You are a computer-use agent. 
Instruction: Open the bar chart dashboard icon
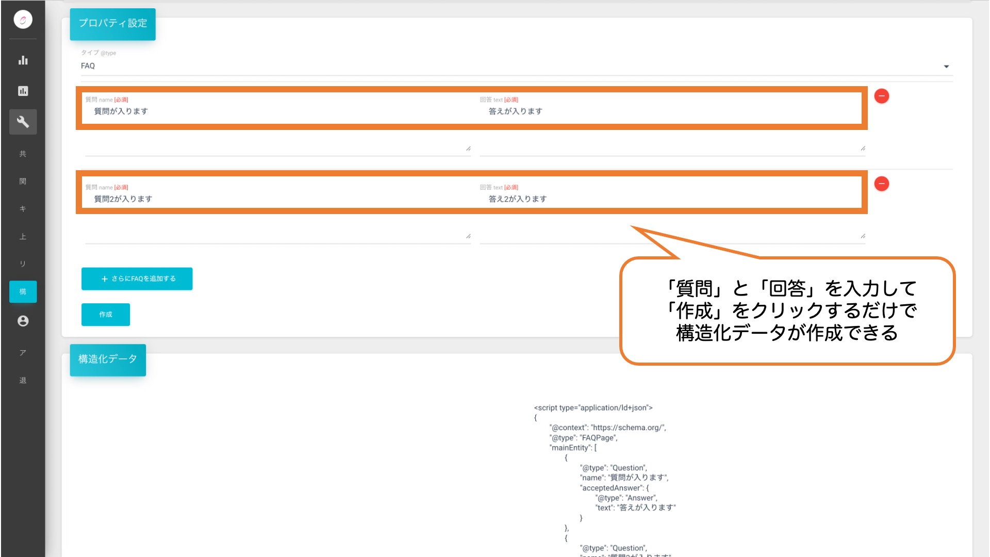coord(23,60)
